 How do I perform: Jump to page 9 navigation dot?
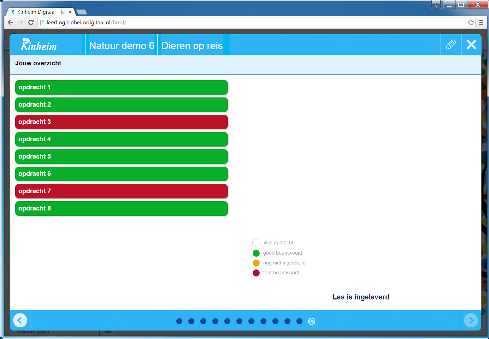(x=276, y=321)
